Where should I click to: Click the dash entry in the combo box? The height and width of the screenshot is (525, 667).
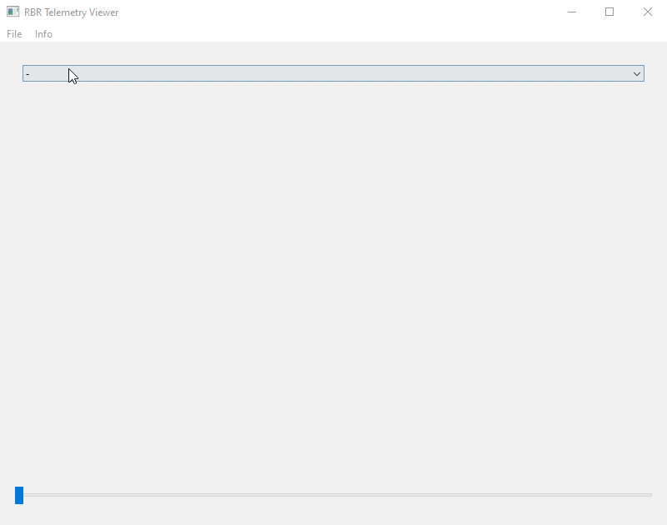(x=28, y=73)
